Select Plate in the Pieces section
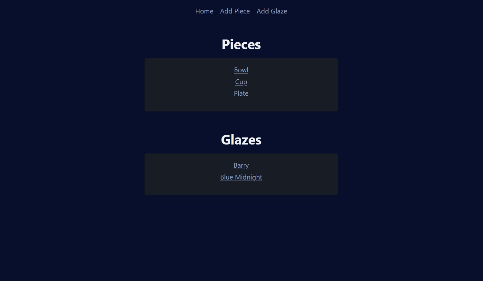 (x=241, y=93)
